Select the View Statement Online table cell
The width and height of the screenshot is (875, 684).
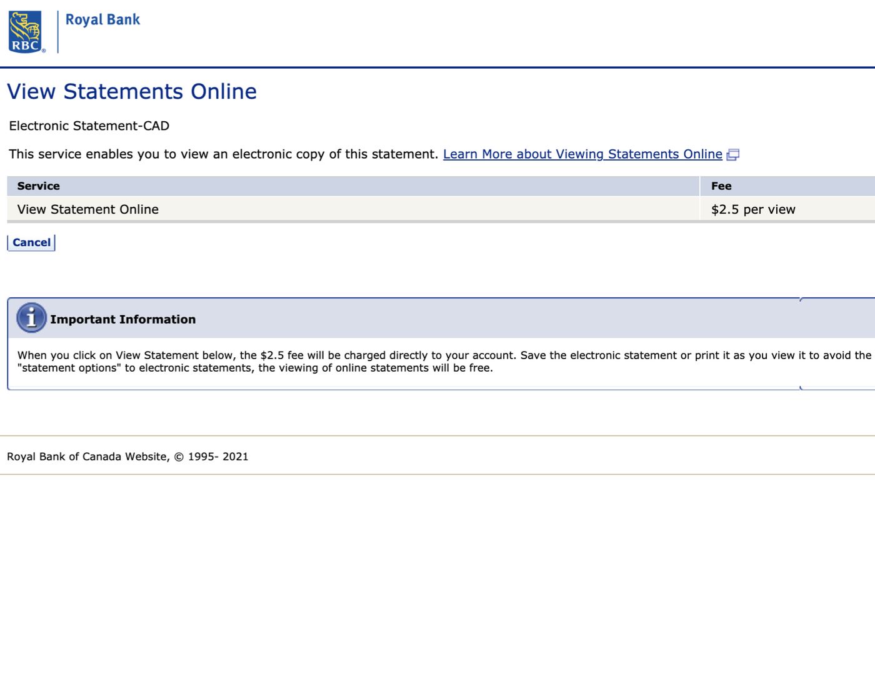[x=353, y=209]
